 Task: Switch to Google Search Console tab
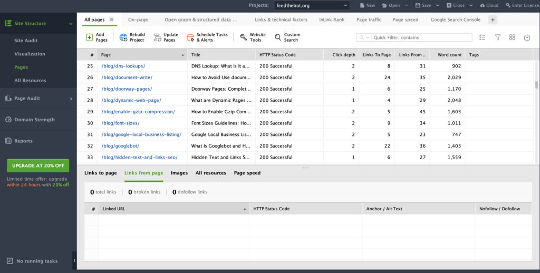click(455, 19)
